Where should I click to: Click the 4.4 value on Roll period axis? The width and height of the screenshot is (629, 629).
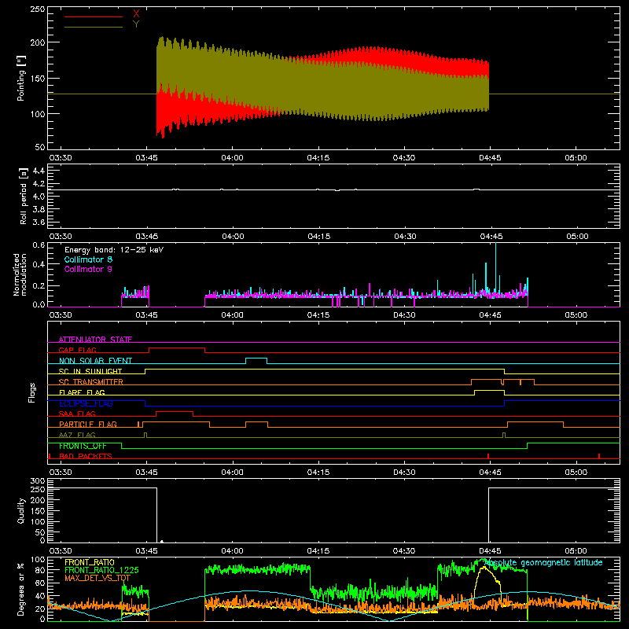click(x=39, y=171)
